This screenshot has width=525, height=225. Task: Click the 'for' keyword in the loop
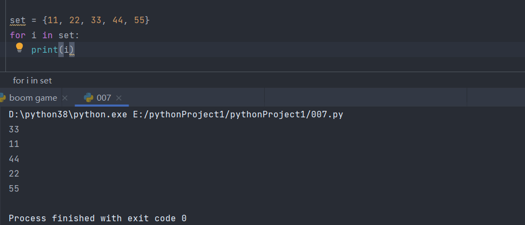[x=17, y=35]
